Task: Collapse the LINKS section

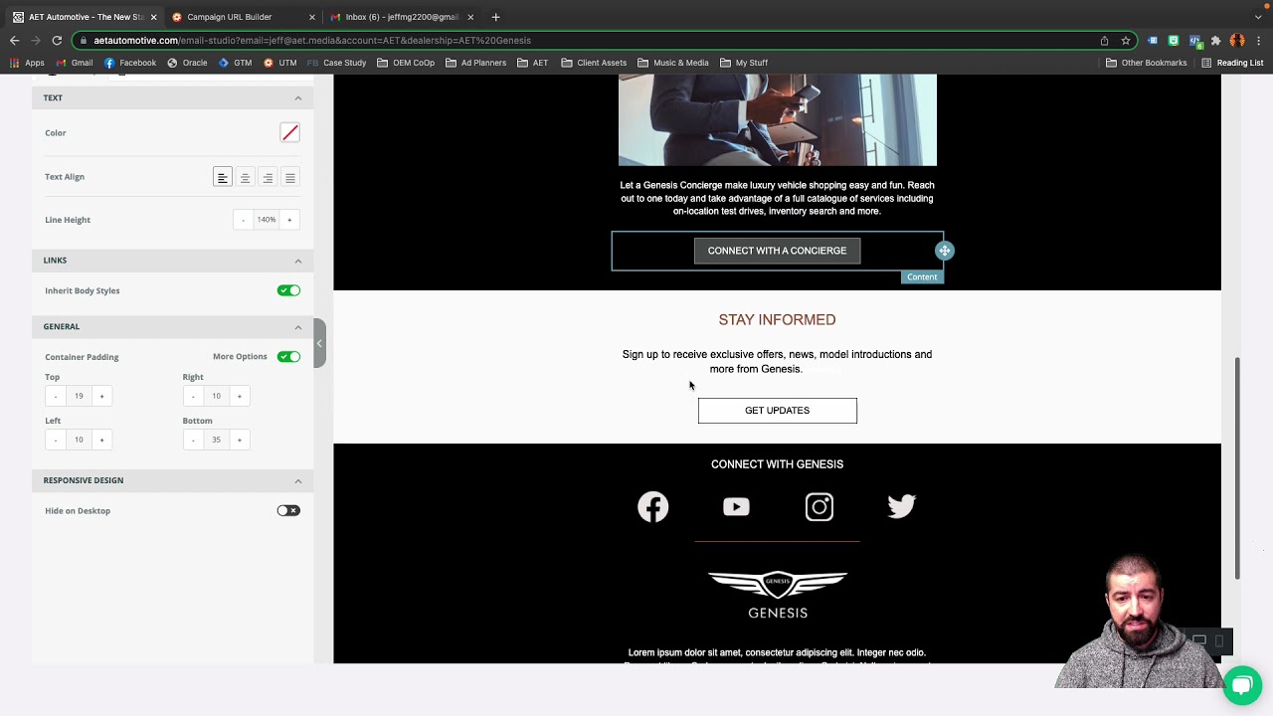Action: tap(298, 261)
